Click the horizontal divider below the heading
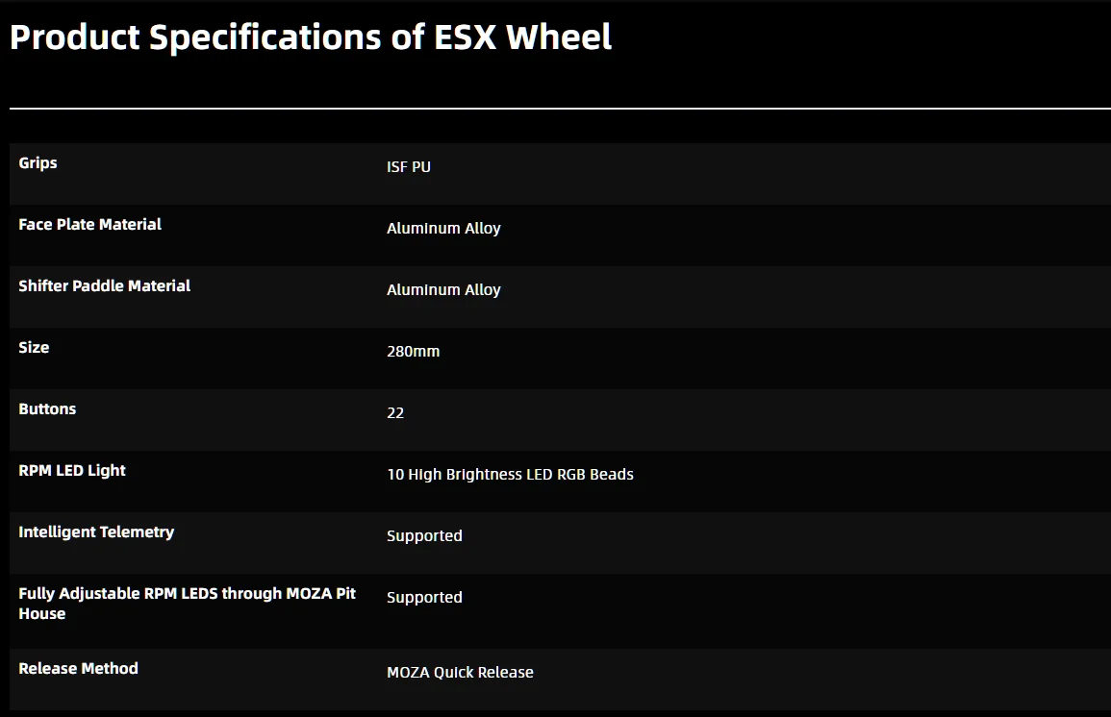The image size is (1111, 717). [x=560, y=109]
